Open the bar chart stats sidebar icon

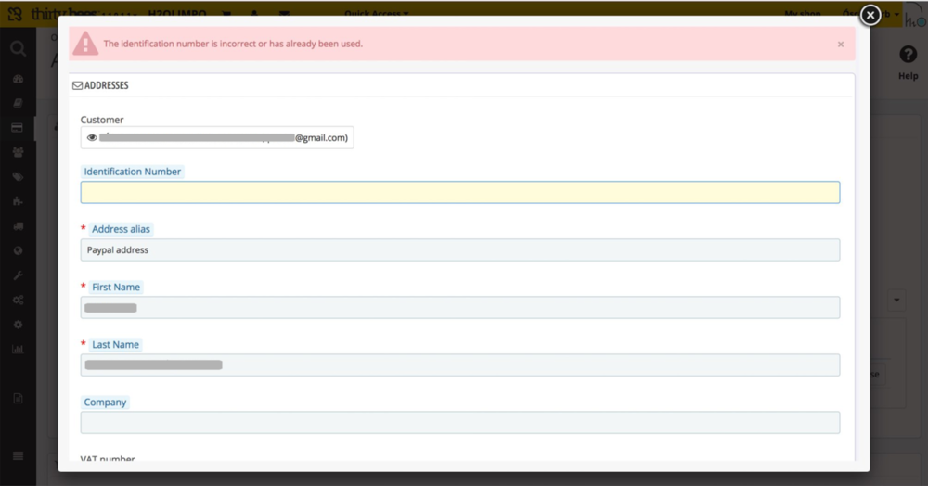coord(18,350)
